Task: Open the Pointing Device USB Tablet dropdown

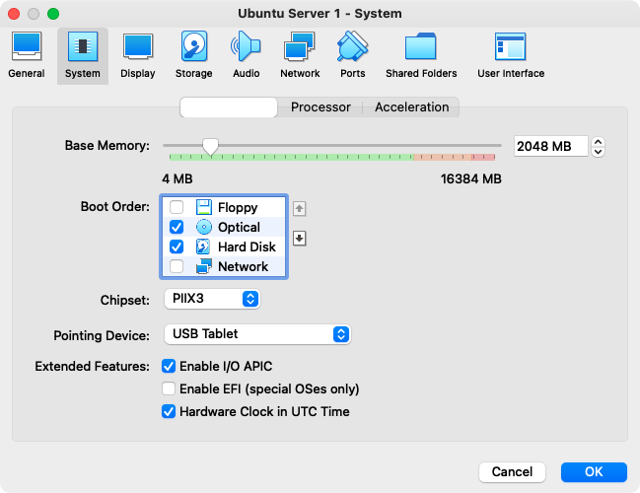Action: point(256,333)
